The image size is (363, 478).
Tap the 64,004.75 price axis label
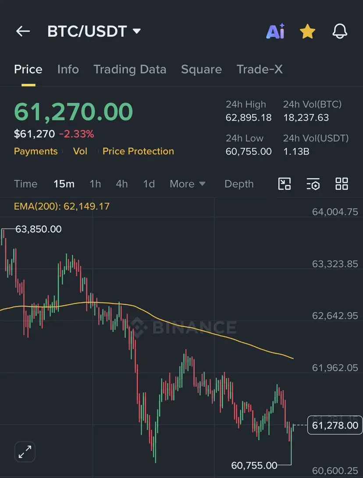(335, 212)
